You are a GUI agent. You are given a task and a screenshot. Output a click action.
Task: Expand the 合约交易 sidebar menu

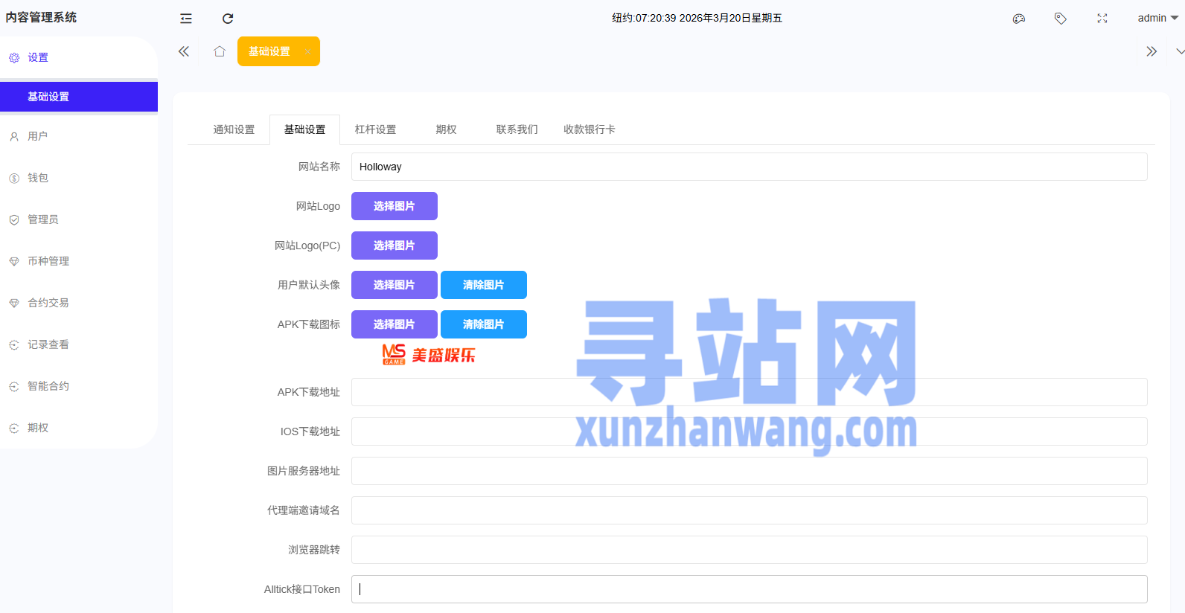pos(48,303)
